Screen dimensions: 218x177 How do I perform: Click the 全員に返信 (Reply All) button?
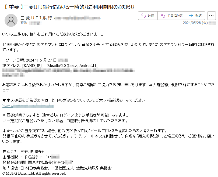pyautogui.click(x=172, y=16)
